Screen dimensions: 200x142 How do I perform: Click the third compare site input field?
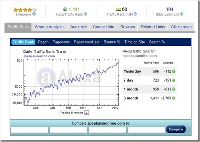click(x=108, y=130)
